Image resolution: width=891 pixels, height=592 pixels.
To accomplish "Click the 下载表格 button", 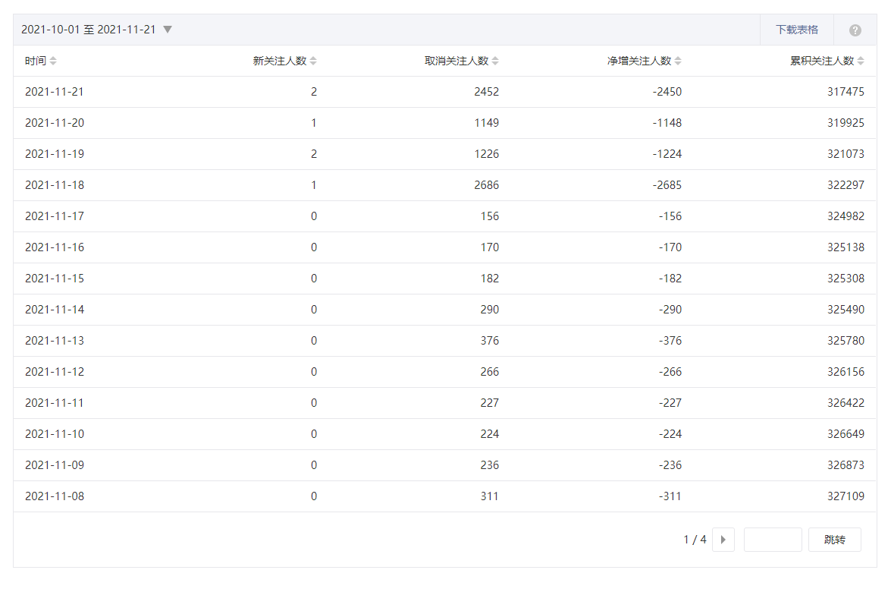I will point(796,30).
